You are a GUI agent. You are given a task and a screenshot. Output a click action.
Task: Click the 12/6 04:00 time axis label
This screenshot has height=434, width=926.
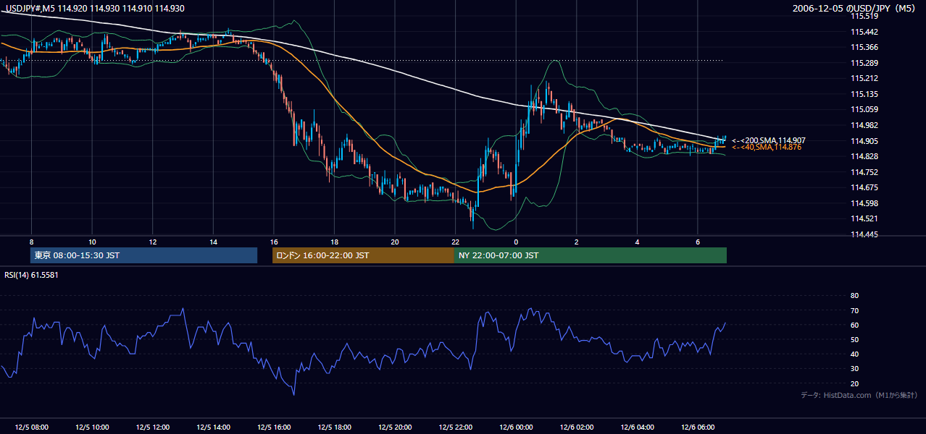tap(638, 427)
